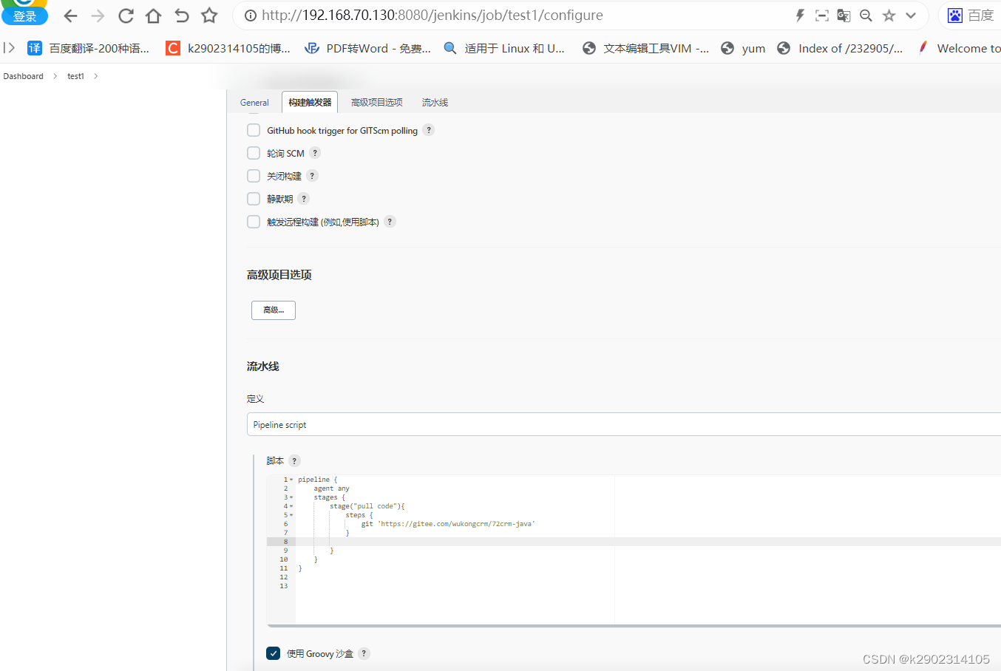Check the 触发远程构建 option
The width and height of the screenshot is (1001, 671).
pos(254,222)
